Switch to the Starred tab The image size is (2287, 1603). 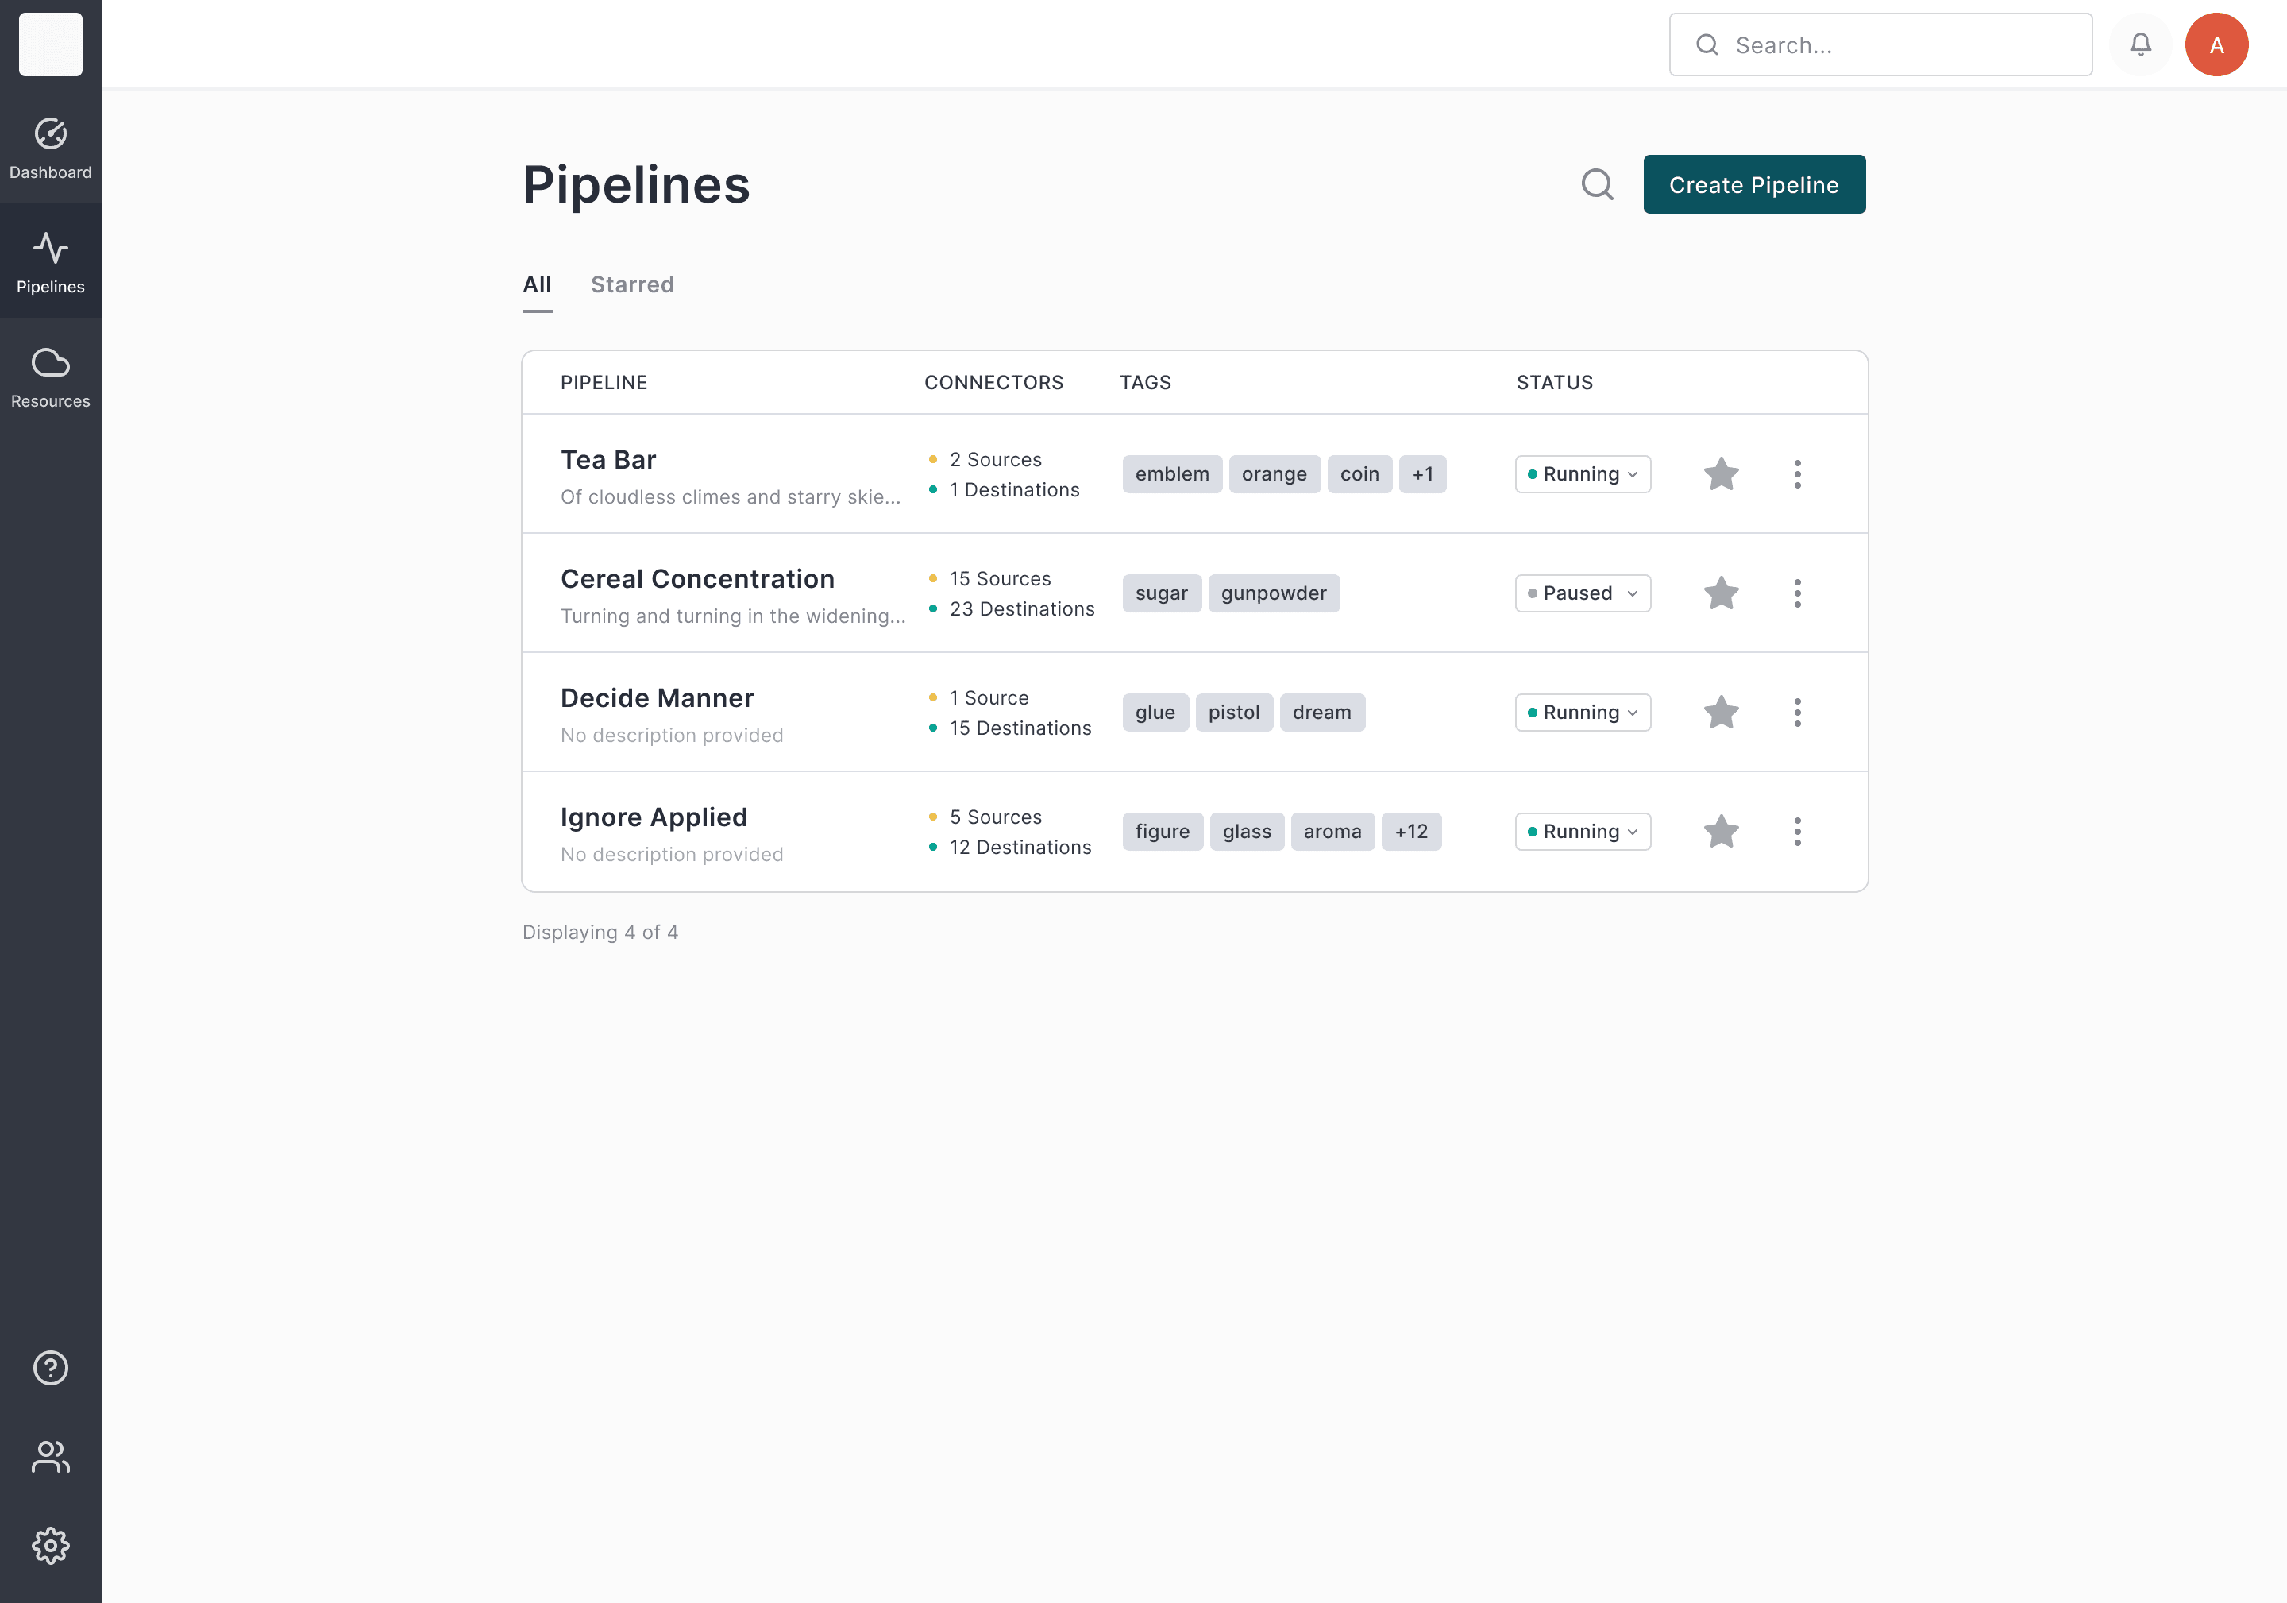631,285
